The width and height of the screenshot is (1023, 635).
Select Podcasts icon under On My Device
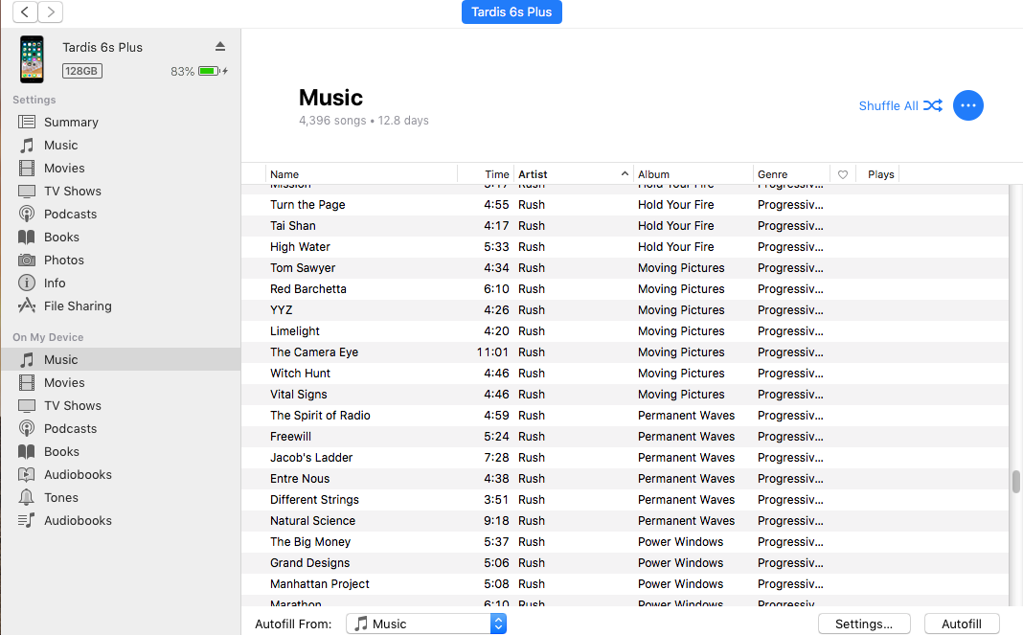click(27, 428)
